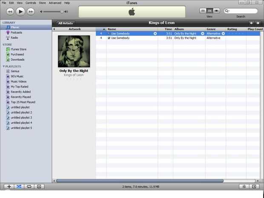Click the low volume speaker icon

pyautogui.click(x=41, y=11)
